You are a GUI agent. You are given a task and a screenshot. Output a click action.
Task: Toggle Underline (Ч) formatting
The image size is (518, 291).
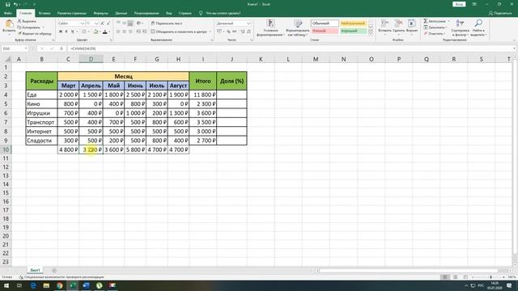point(72,32)
